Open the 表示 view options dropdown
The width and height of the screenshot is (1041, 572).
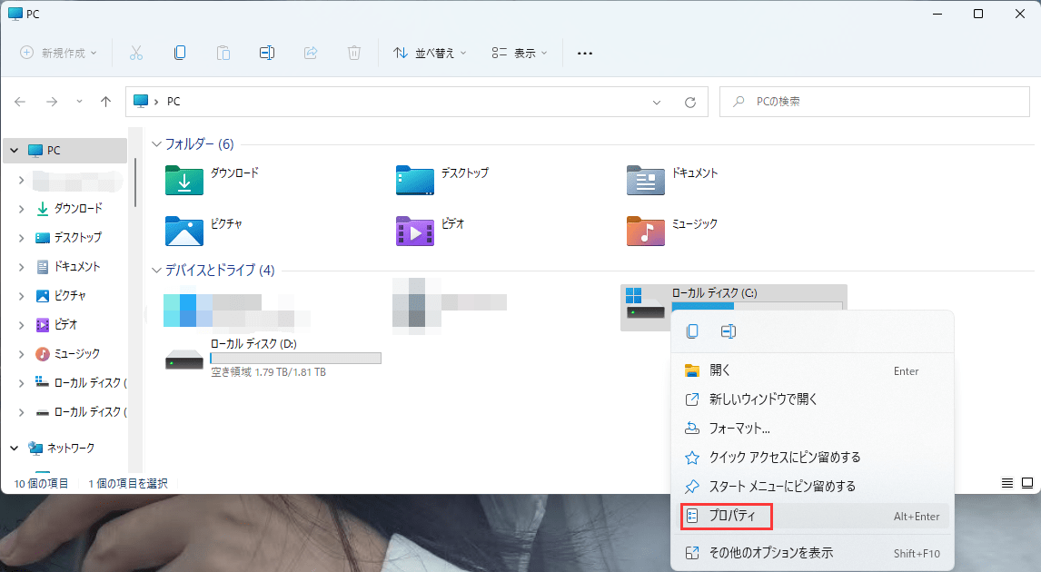coord(518,52)
